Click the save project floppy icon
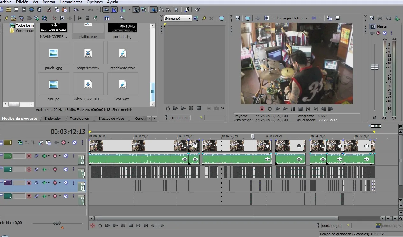This screenshot has width=403, height=237. pyautogui.click(x=16, y=10)
